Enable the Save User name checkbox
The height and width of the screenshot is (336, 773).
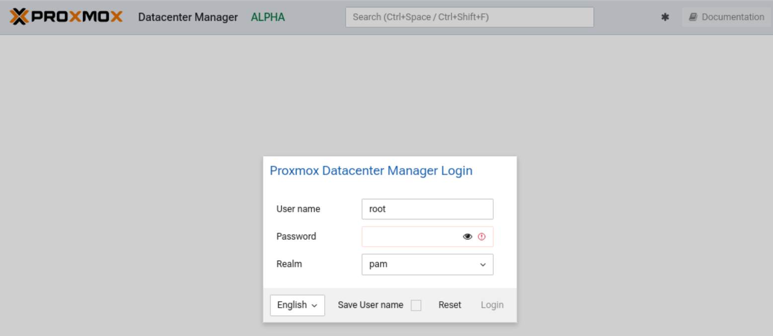416,305
